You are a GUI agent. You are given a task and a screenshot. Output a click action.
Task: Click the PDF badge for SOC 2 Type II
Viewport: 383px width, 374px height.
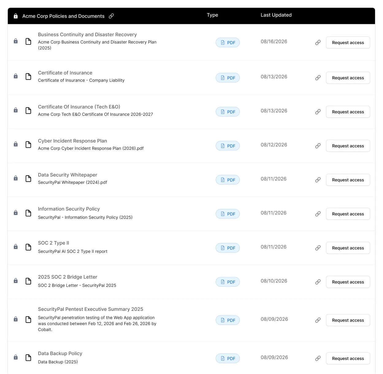click(x=228, y=248)
